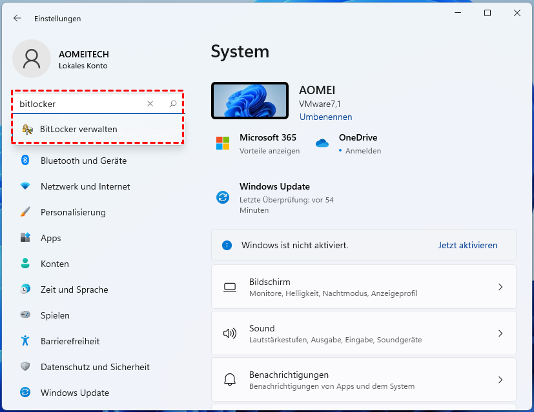Click the Bildschirm monitor icon
The height and width of the screenshot is (412, 534).
click(x=230, y=288)
